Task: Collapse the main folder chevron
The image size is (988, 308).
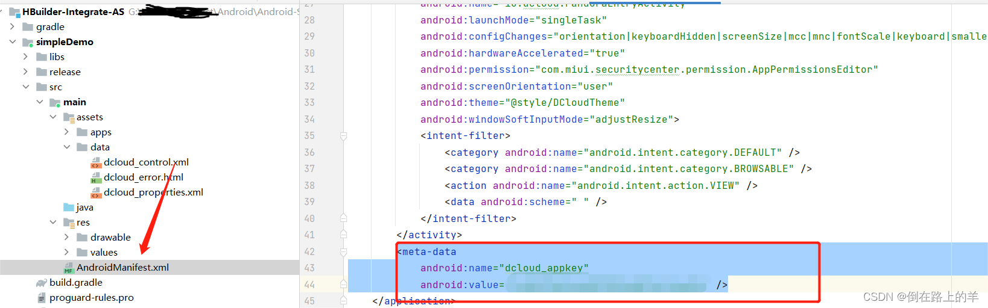Action: (x=40, y=102)
